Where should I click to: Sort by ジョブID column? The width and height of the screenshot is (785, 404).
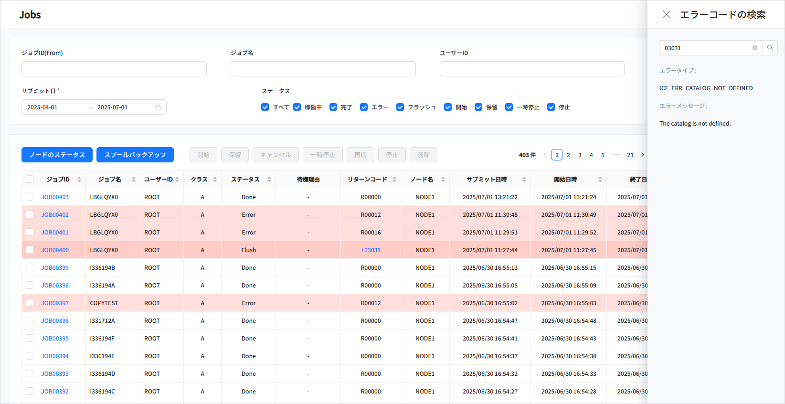click(79, 179)
